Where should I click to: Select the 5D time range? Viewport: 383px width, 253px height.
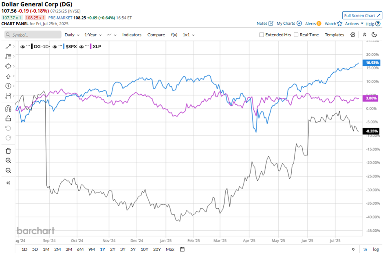pos(35,249)
